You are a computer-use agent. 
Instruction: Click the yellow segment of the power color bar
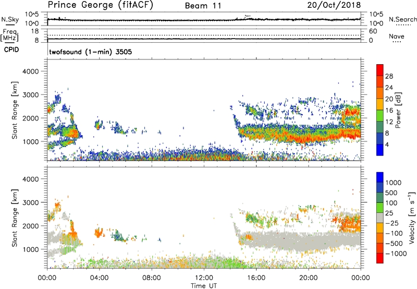(380, 104)
